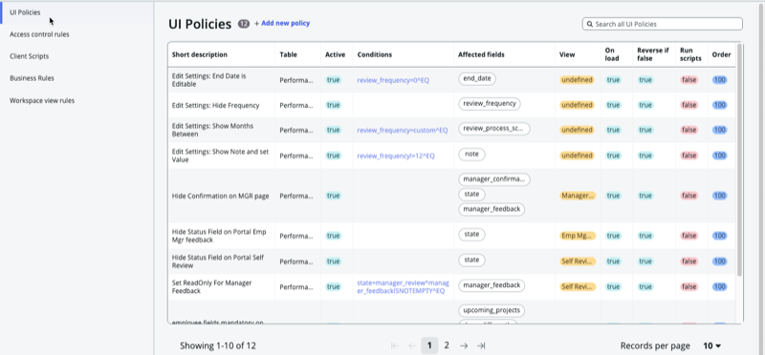Open state=manager_review condition link

point(403,287)
